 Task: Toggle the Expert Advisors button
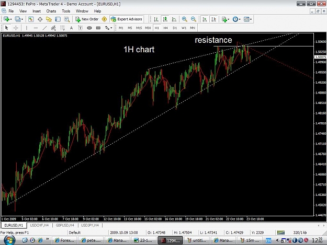click(127, 19)
